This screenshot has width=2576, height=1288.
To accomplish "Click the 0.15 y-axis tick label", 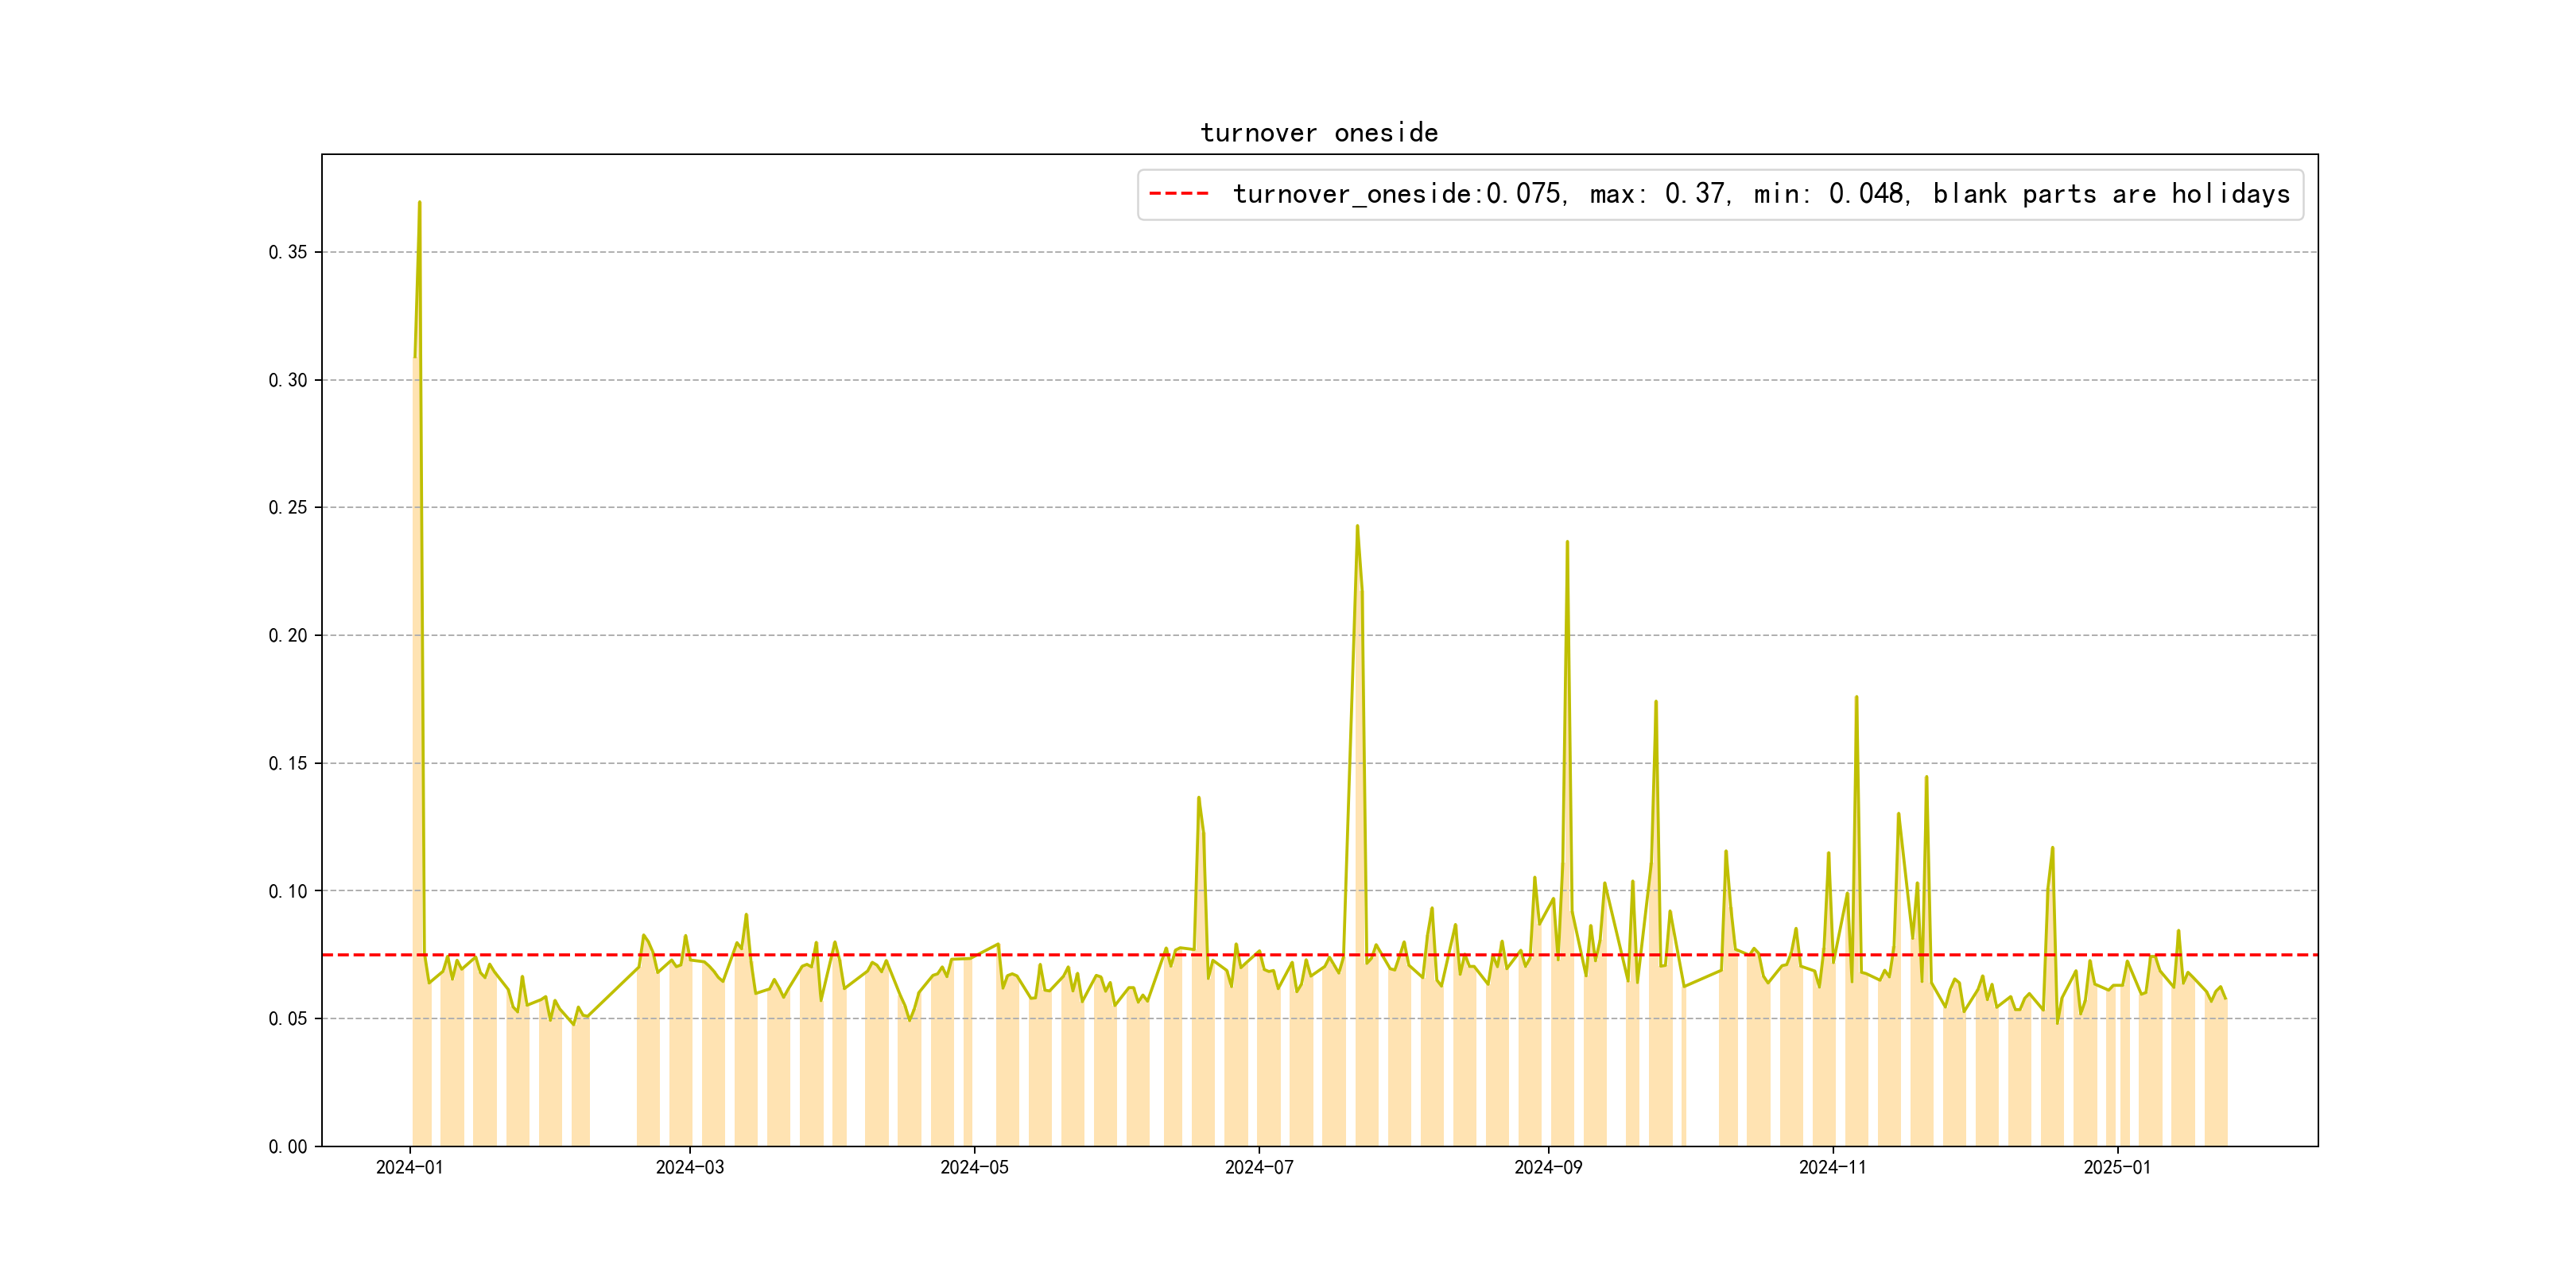I will point(287,763).
